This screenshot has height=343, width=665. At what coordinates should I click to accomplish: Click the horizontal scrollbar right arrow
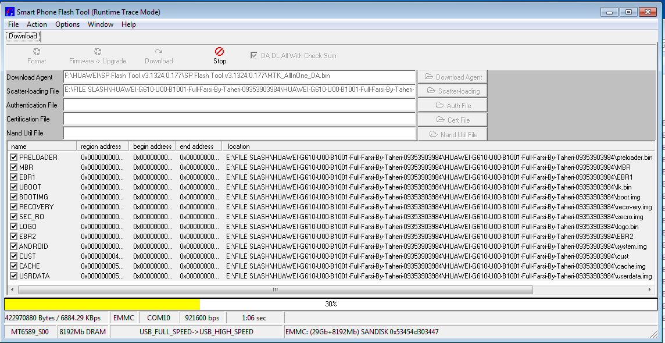pos(649,290)
